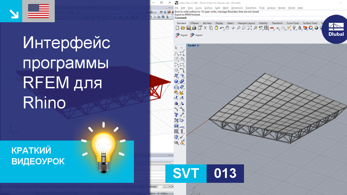Click the Lock objects padlock icon
Viewport: 347px width, 195px height.
click(300, 28)
